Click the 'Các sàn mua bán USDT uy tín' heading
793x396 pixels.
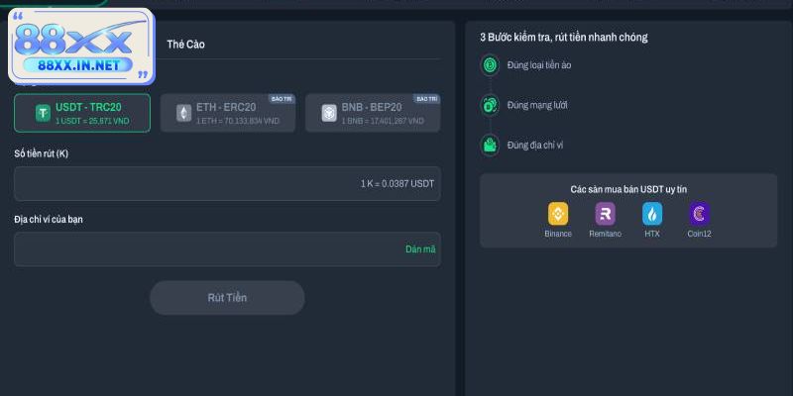[x=628, y=189]
